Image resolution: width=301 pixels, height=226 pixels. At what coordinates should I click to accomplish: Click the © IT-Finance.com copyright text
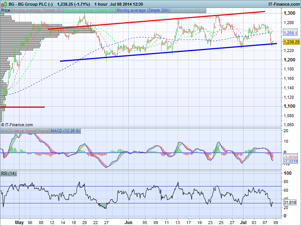coord(17,125)
